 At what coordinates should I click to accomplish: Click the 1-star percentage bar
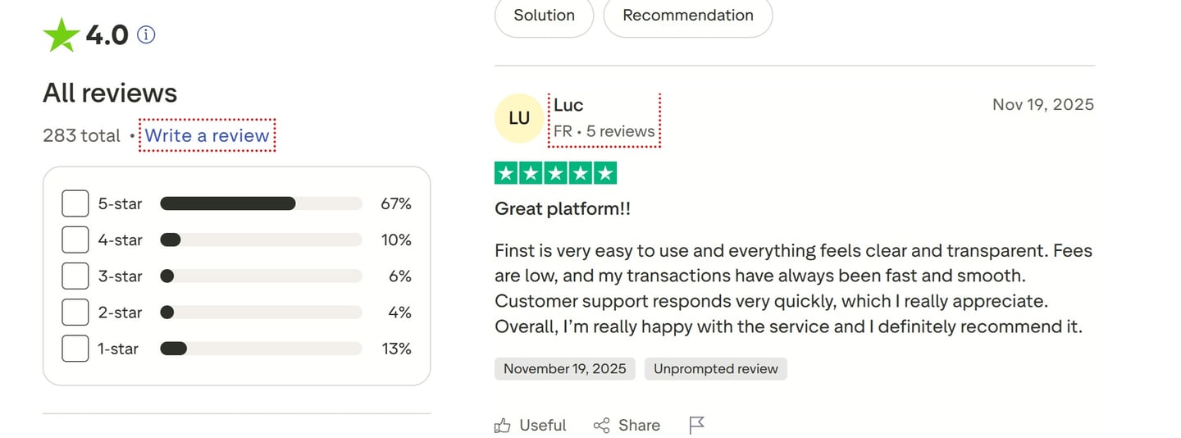261,349
